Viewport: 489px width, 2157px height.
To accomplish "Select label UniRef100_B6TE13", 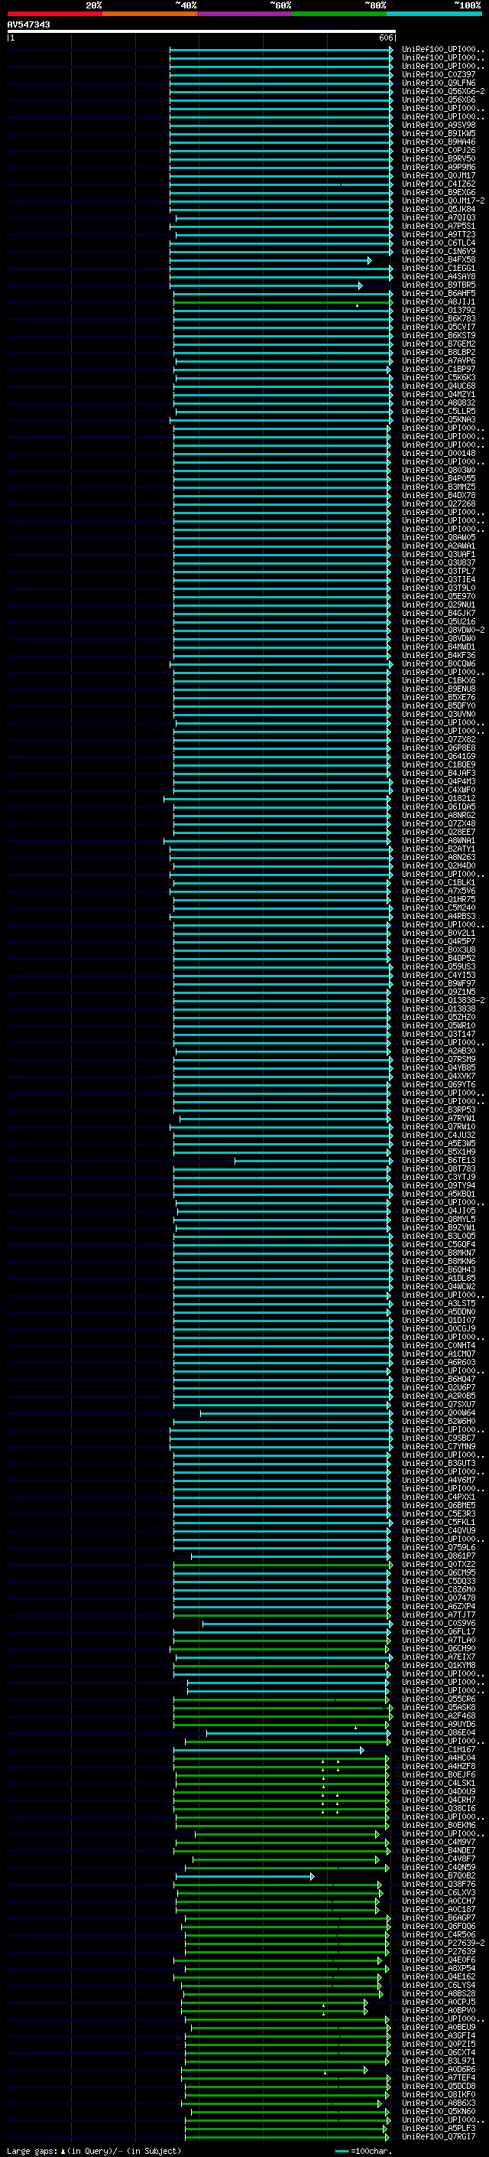I will (x=439, y=1161).
